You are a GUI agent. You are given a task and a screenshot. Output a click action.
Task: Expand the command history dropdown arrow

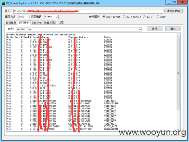point(140,29)
